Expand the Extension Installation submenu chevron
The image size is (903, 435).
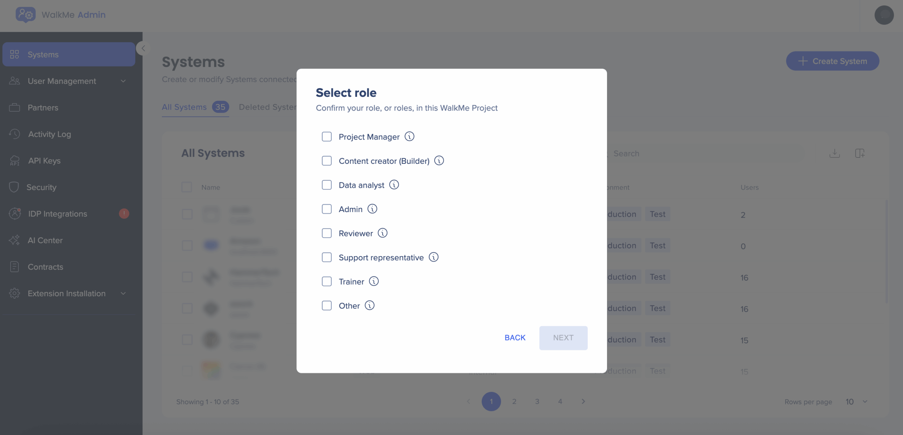point(123,293)
